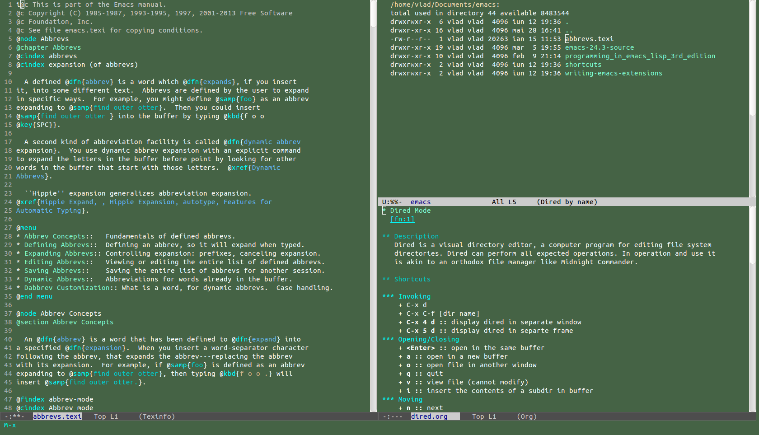Click the '@findex abbrev-mode' line
The width and height of the screenshot is (759, 435).
point(55,399)
